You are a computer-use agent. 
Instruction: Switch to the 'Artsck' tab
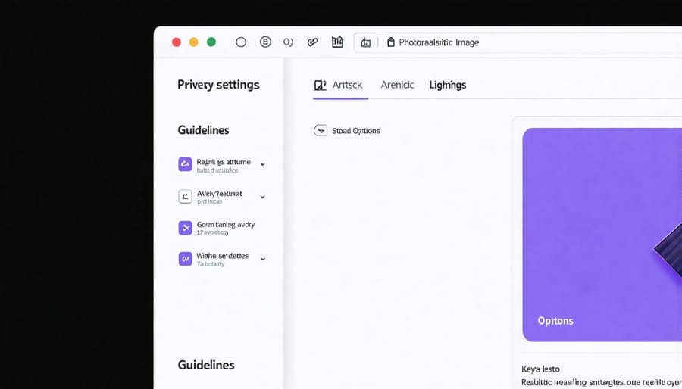[x=340, y=85]
